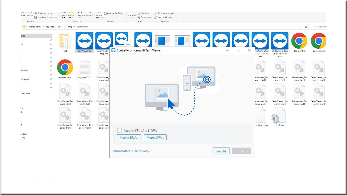Select the eula-en.html Chrome file
Viewport: 347px width, 195px height.
click(65, 69)
